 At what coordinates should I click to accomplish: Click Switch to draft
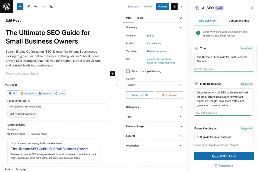pos(140,95)
